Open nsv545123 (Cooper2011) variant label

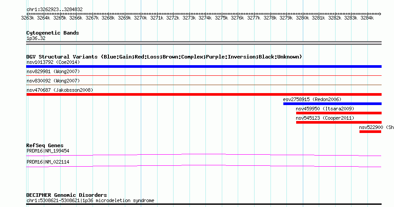325,118
